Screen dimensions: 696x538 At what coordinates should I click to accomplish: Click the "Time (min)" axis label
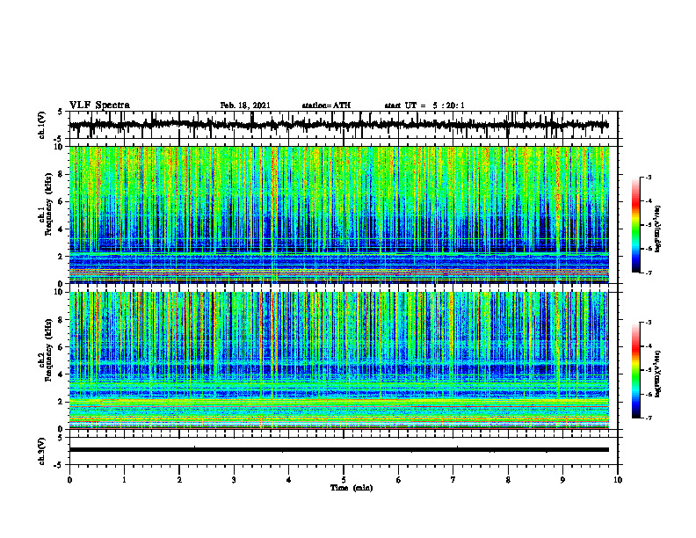pyautogui.click(x=352, y=488)
